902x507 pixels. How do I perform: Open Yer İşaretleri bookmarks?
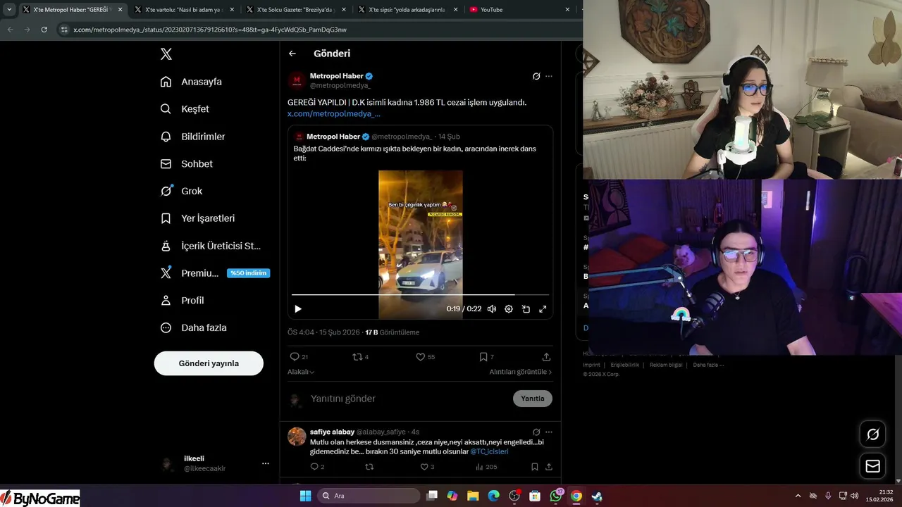click(197, 218)
